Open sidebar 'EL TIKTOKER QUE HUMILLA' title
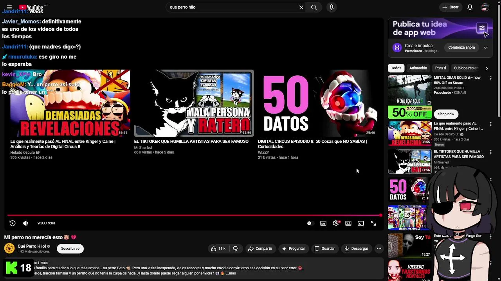 (x=458, y=154)
